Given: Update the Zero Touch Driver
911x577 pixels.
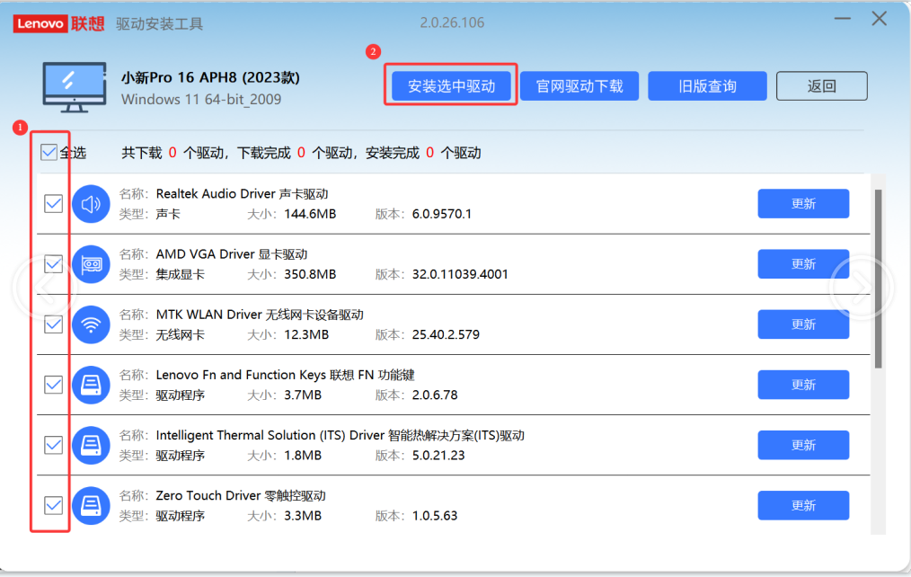Looking at the screenshot, I should click(x=803, y=506).
